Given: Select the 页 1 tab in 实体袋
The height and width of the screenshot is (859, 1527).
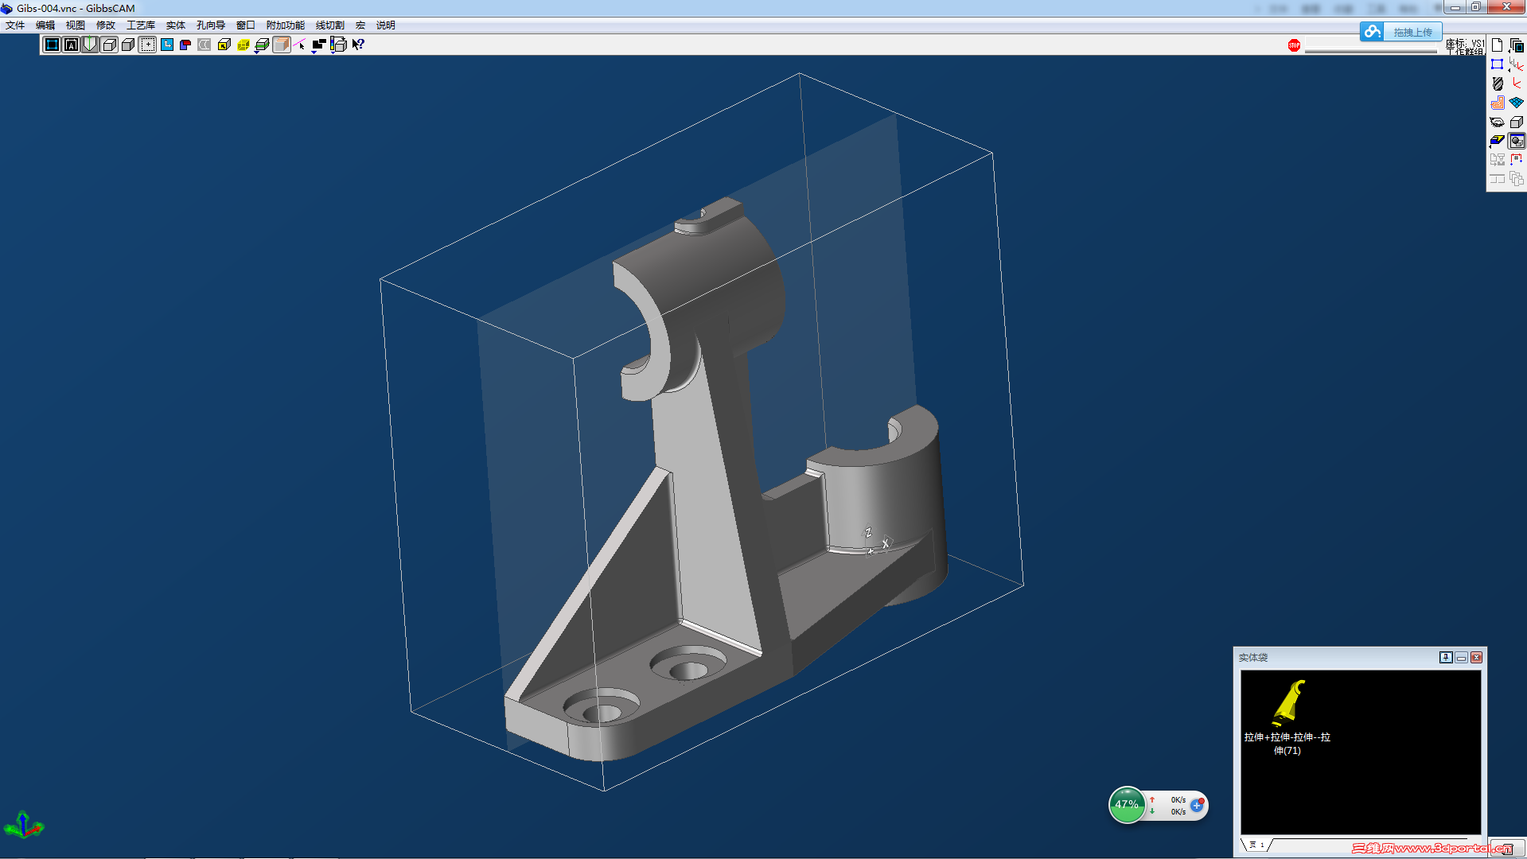Looking at the screenshot, I should [1256, 845].
